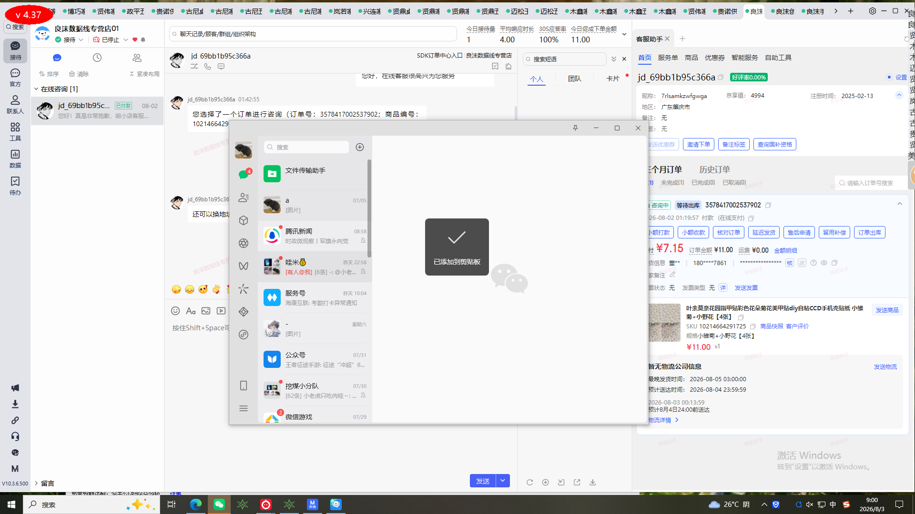Insert a video from the message toolbar
This screenshot has height=514, width=915.
(x=221, y=311)
